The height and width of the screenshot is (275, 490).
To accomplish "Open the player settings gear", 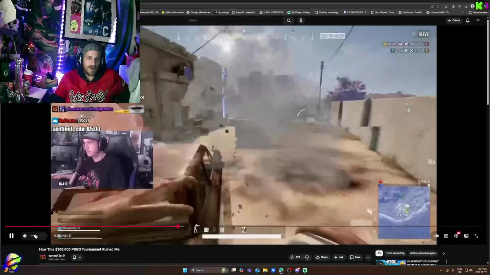I will (x=456, y=236).
